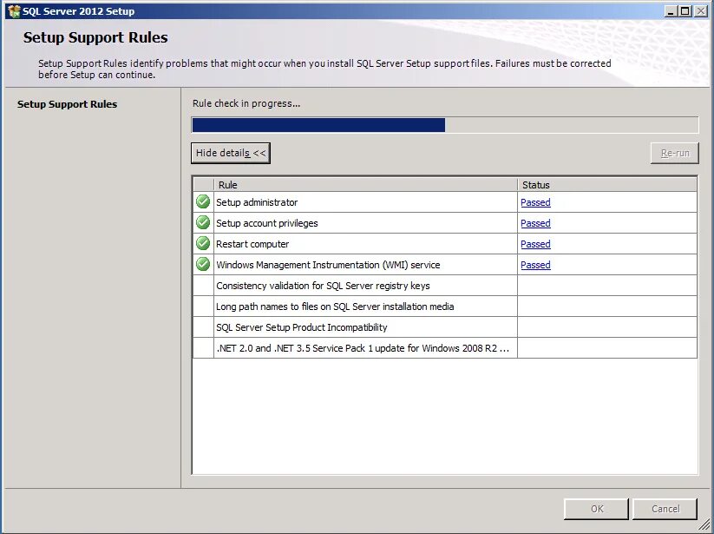Open Passed link for Restart computer
The width and height of the screenshot is (714, 534).
(x=535, y=244)
